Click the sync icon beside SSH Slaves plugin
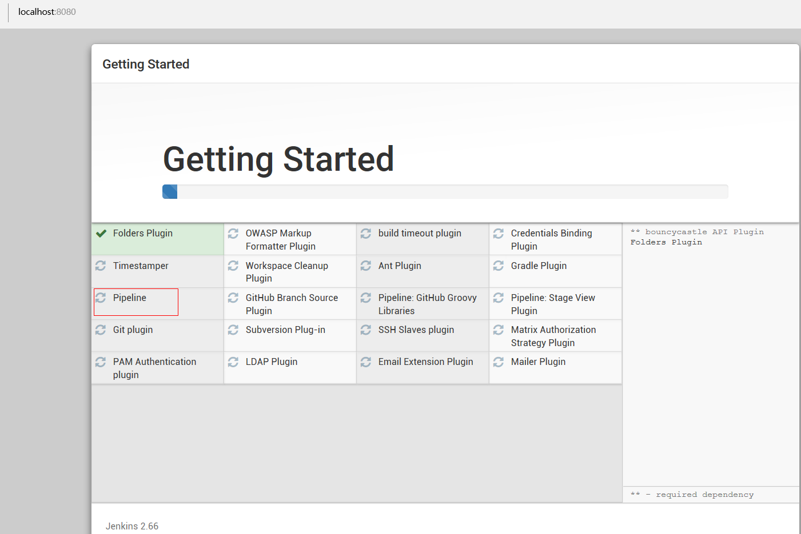The image size is (801, 534). pyautogui.click(x=366, y=330)
